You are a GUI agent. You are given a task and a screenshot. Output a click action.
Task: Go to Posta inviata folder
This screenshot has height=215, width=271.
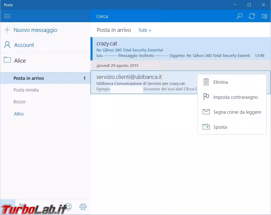click(x=26, y=90)
